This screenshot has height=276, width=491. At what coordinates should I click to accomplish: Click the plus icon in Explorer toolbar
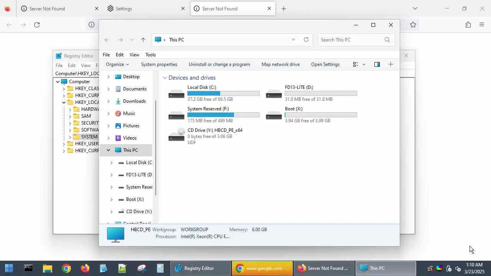coord(390,64)
